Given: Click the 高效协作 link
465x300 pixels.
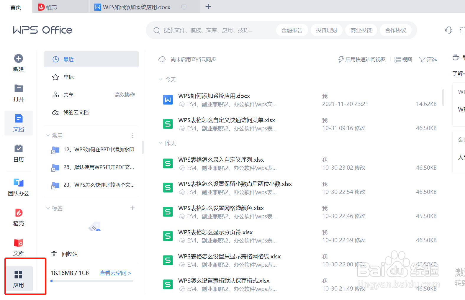Looking at the screenshot, I should tap(125, 95).
